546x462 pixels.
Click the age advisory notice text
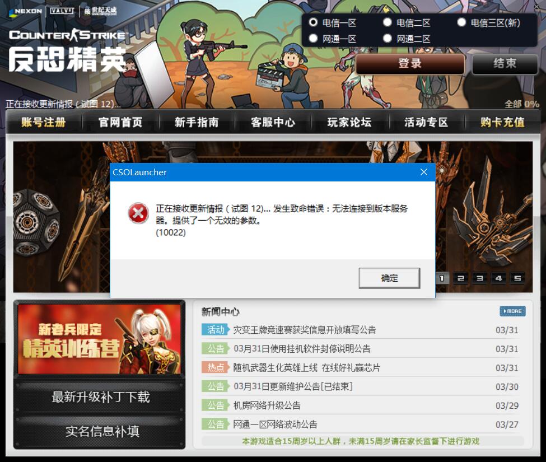[x=361, y=441]
